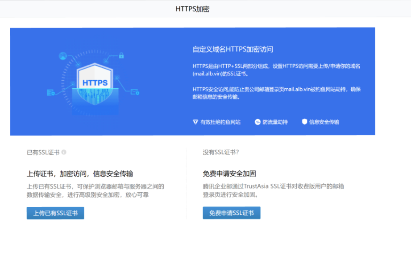This screenshot has width=411, height=264.
Task: Click the banner paragraph starting HTTPS安全访问
Action: point(277,93)
